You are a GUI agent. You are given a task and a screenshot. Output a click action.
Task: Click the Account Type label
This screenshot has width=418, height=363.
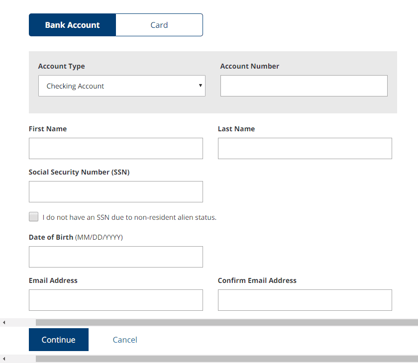[x=61, y=66]
